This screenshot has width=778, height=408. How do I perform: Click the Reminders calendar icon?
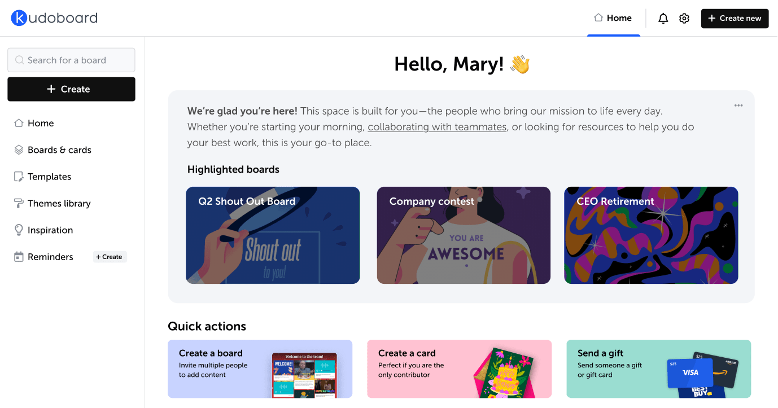point(19,257)
